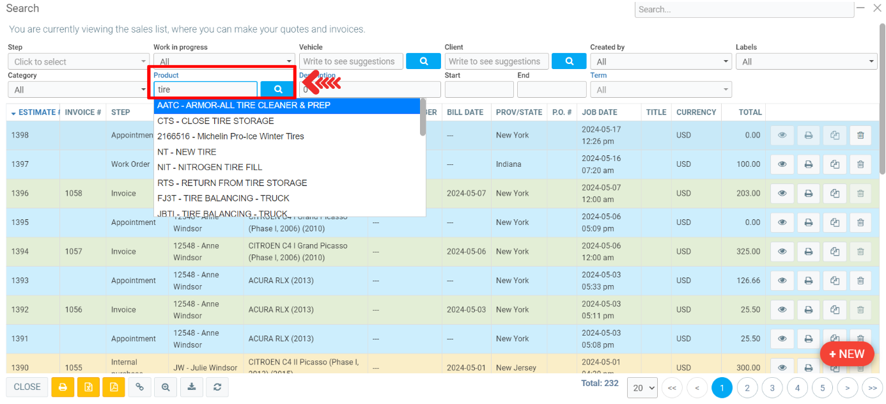This screenshot has width=886, height=404.
Task: Click the refresh icon in bottom toolbar
Action: click(x=217, y=387)
